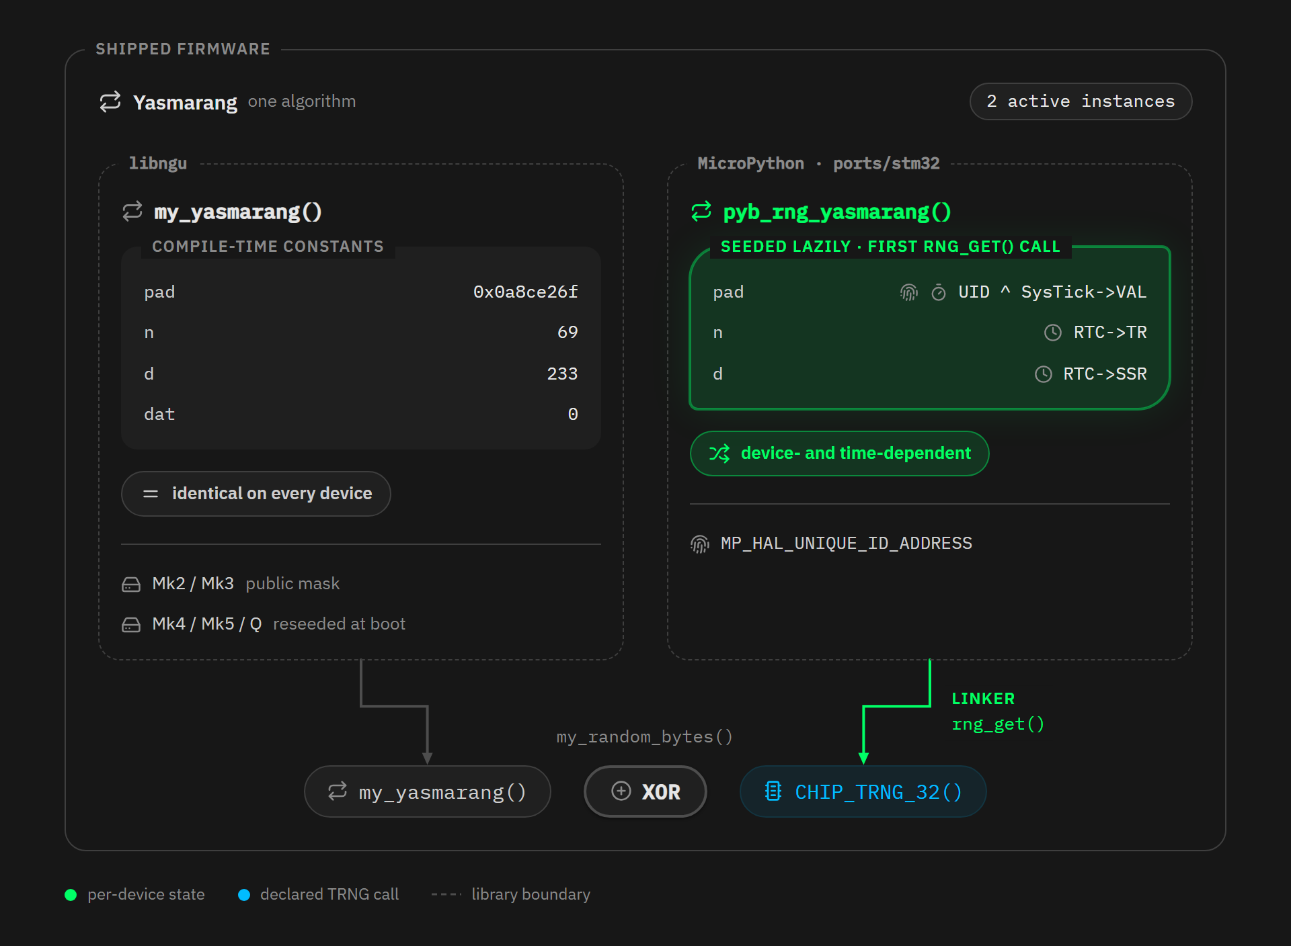Click the my_random_bytes() label
Screen dimensions: 1291x946
[x=644, y=737]
